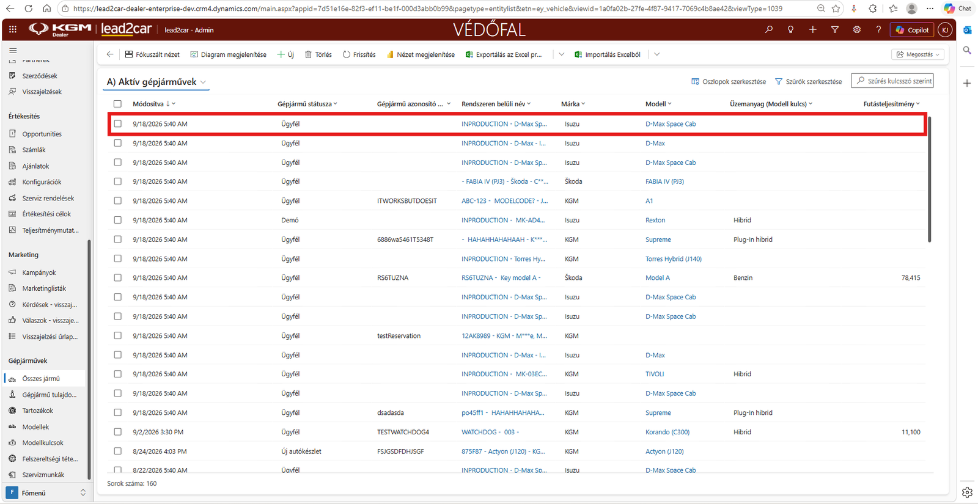This screenshot has height=504, width=978.
Task: Open the A) Aktív gépjárművek view selector
Action: (156, 82)
